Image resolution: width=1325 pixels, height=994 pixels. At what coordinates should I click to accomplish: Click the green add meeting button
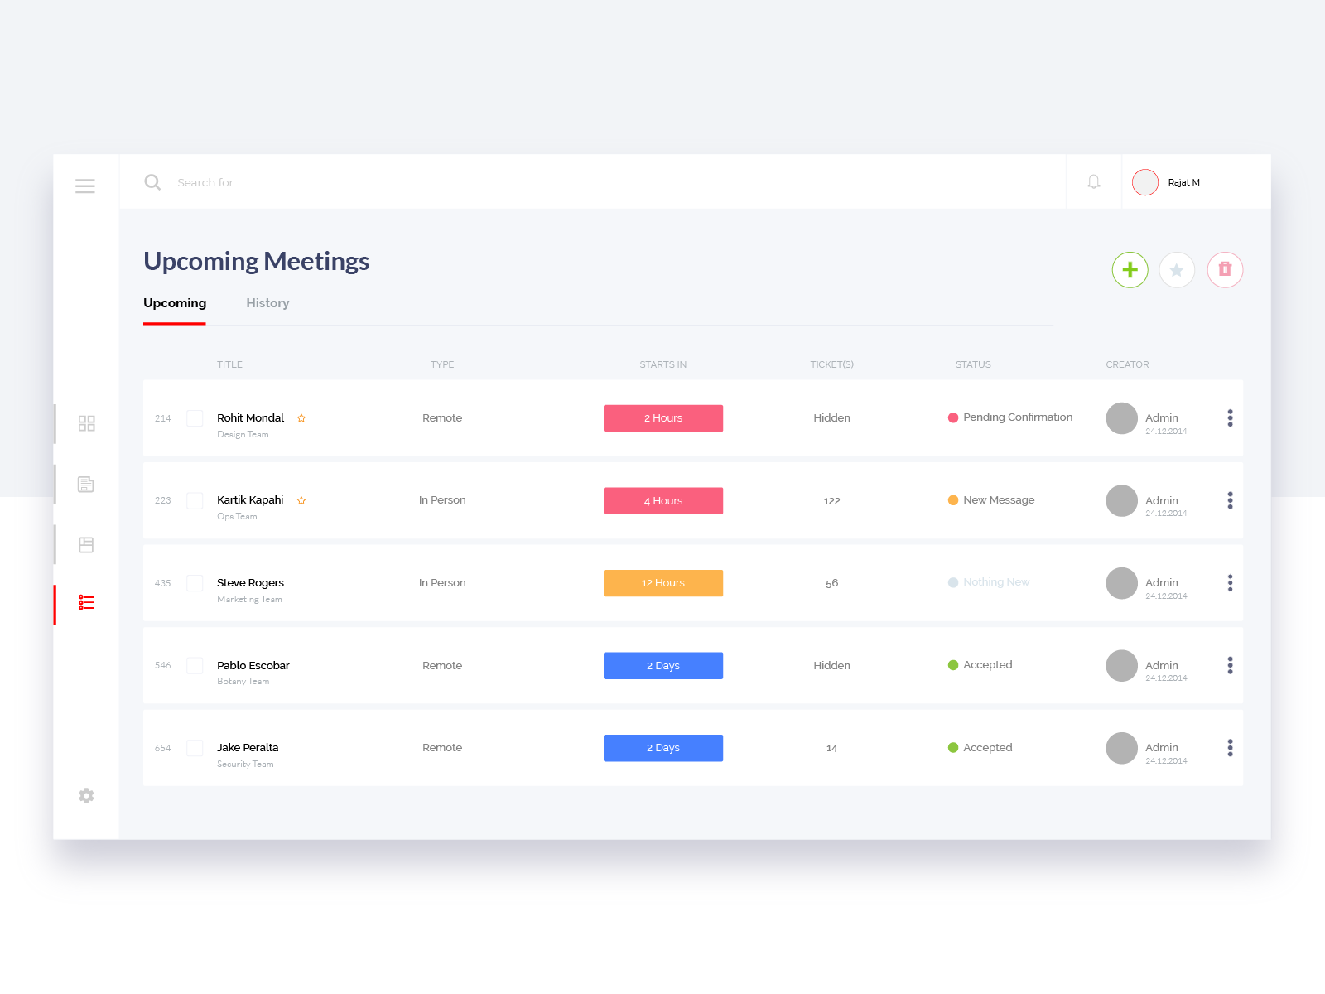pyautogui.click(x=1130, y=270)
